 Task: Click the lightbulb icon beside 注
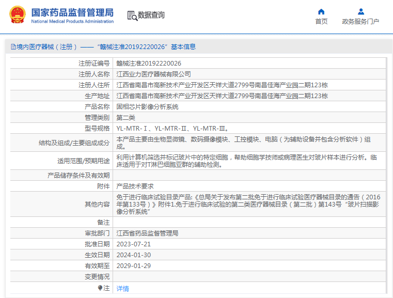click(x=100, y=288)
